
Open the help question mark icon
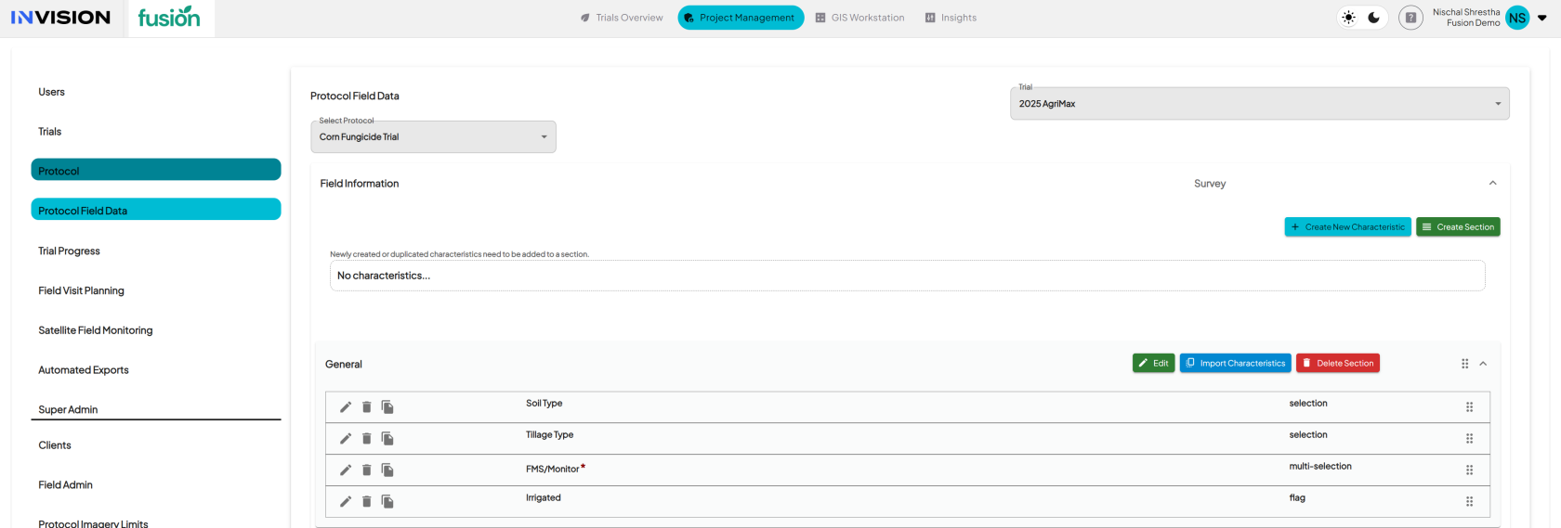tap(1410, 18)
